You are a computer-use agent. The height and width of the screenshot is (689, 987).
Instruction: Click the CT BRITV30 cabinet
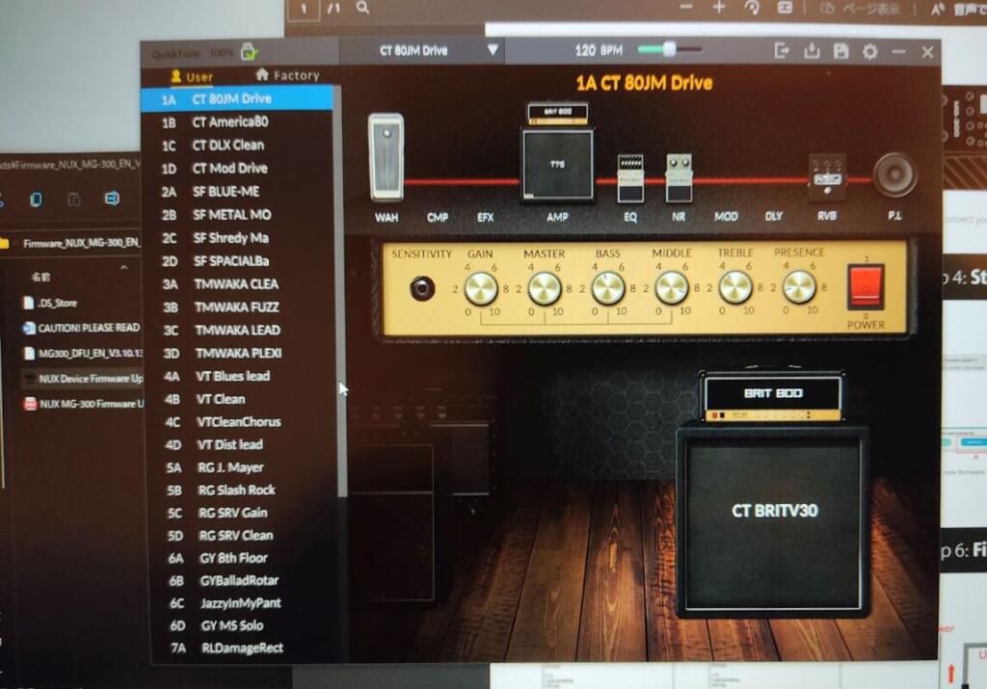pyautogui.click(x=774, y=521)
